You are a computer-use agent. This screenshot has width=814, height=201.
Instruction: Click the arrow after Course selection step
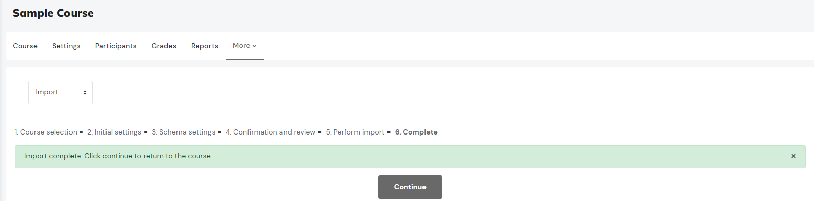(82, 132)
